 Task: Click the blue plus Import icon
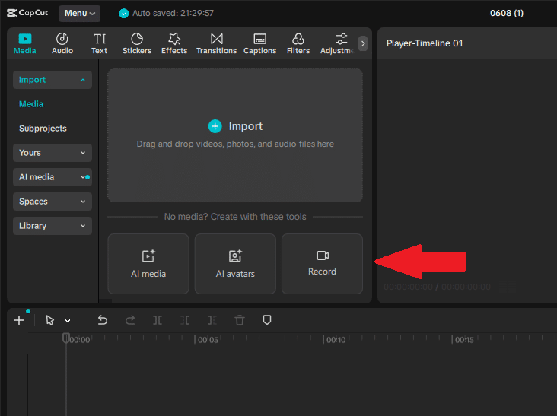pyautogui.click(x=215, y=126)
